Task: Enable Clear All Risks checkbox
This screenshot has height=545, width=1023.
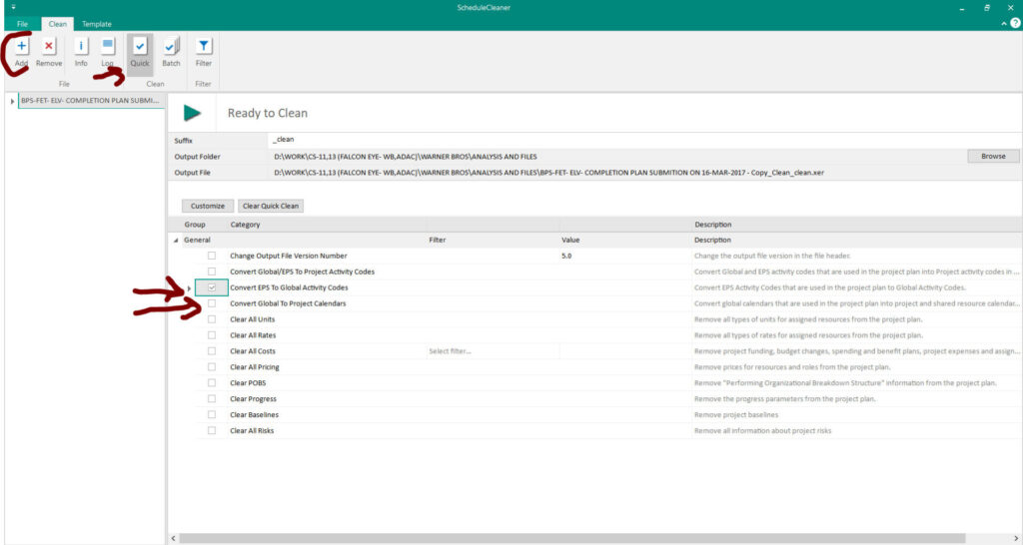Action: 212,431
